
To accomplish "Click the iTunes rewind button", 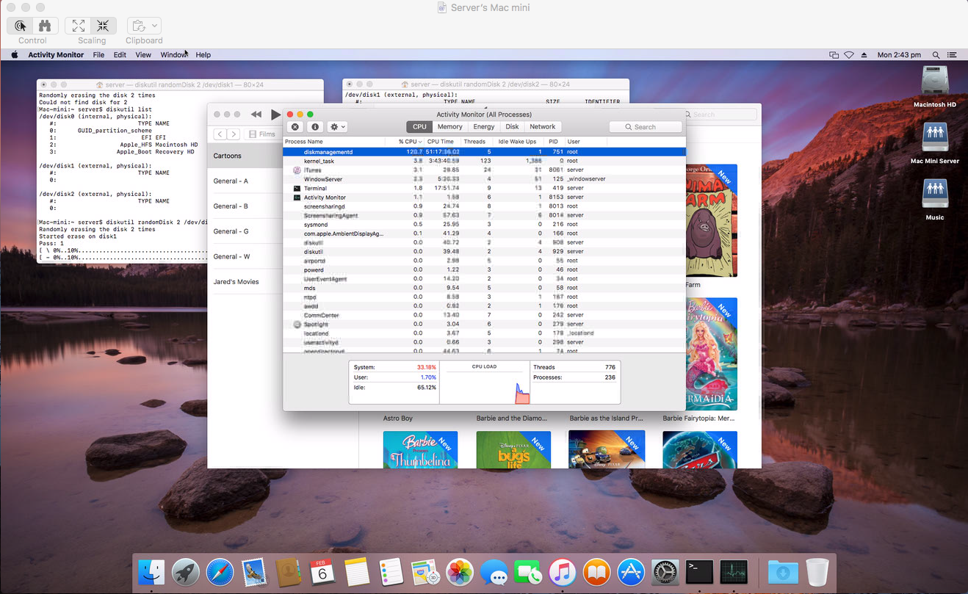I will point(256,115).
